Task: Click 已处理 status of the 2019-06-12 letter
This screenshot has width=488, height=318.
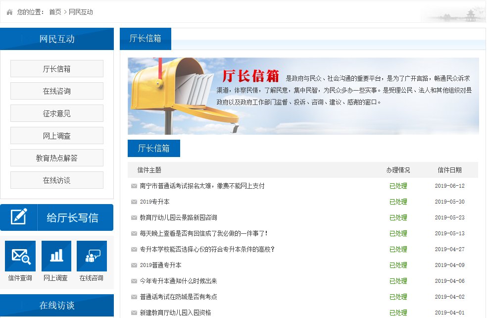Action: coord(398,186)
